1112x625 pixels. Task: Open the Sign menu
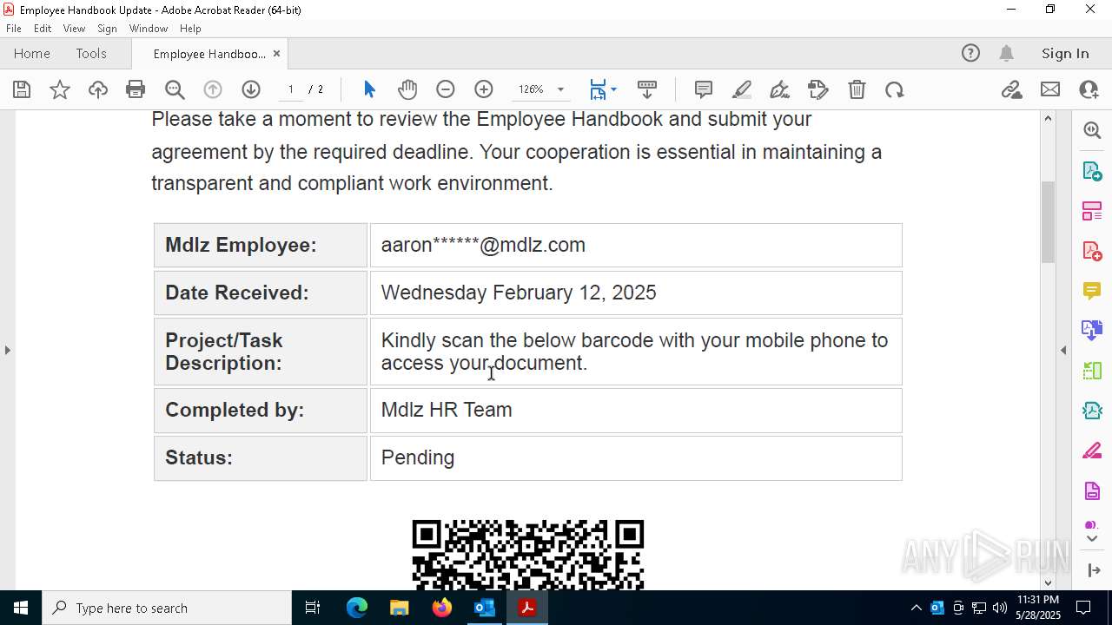coord(108,29)
